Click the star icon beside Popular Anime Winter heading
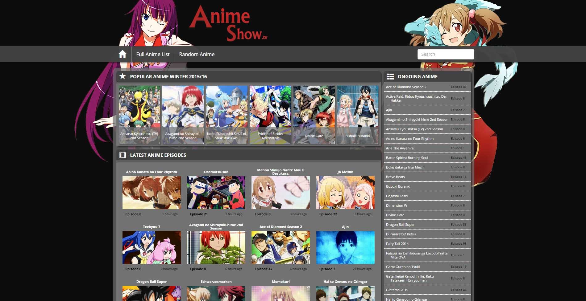The image size is (586, 301). tap(123, 76)
